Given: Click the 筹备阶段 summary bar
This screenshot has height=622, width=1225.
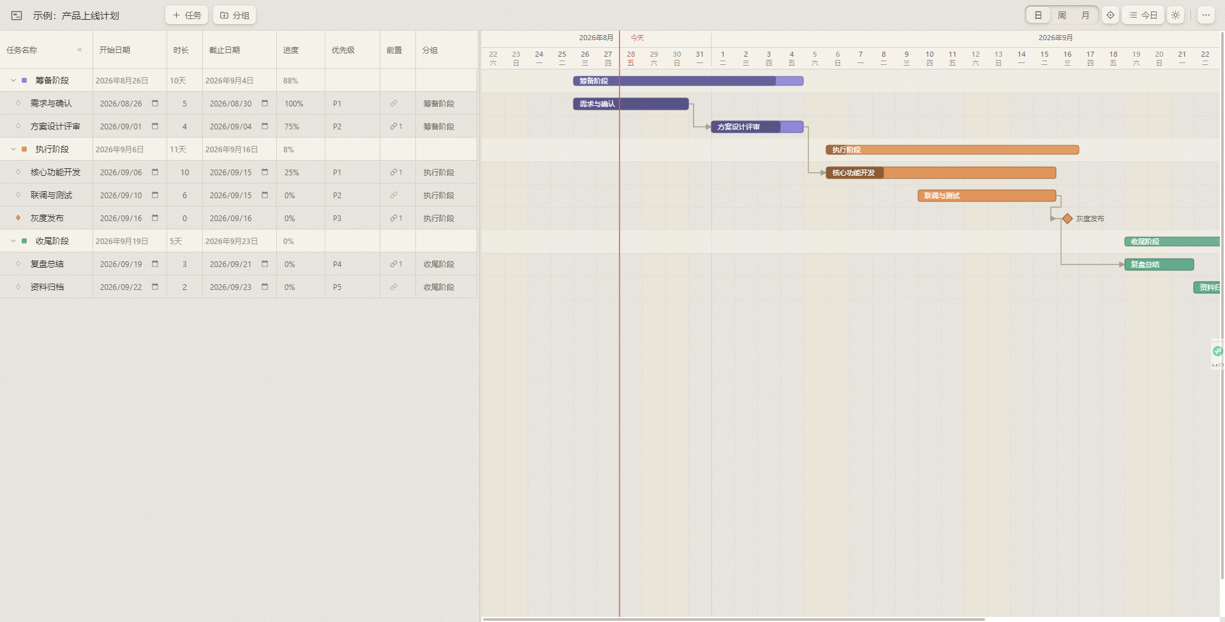Looking at the screenshot, I should [x=688, y=81].
